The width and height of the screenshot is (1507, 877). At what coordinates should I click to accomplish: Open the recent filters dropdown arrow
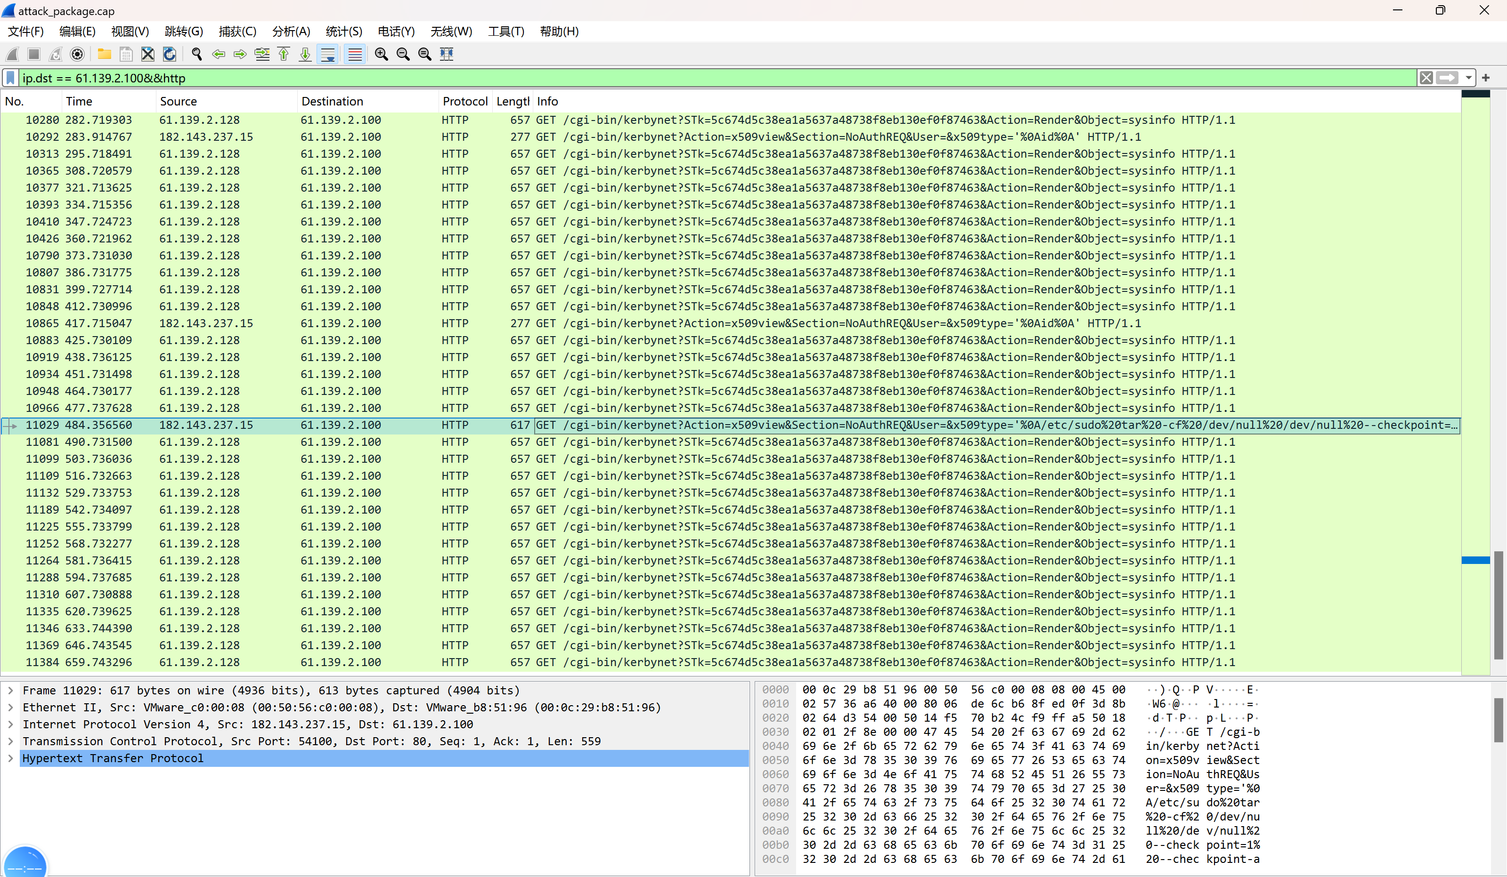1469,78
